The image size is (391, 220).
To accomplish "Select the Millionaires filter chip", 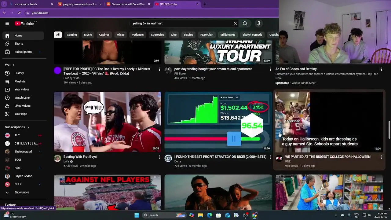I will point(228,35).
